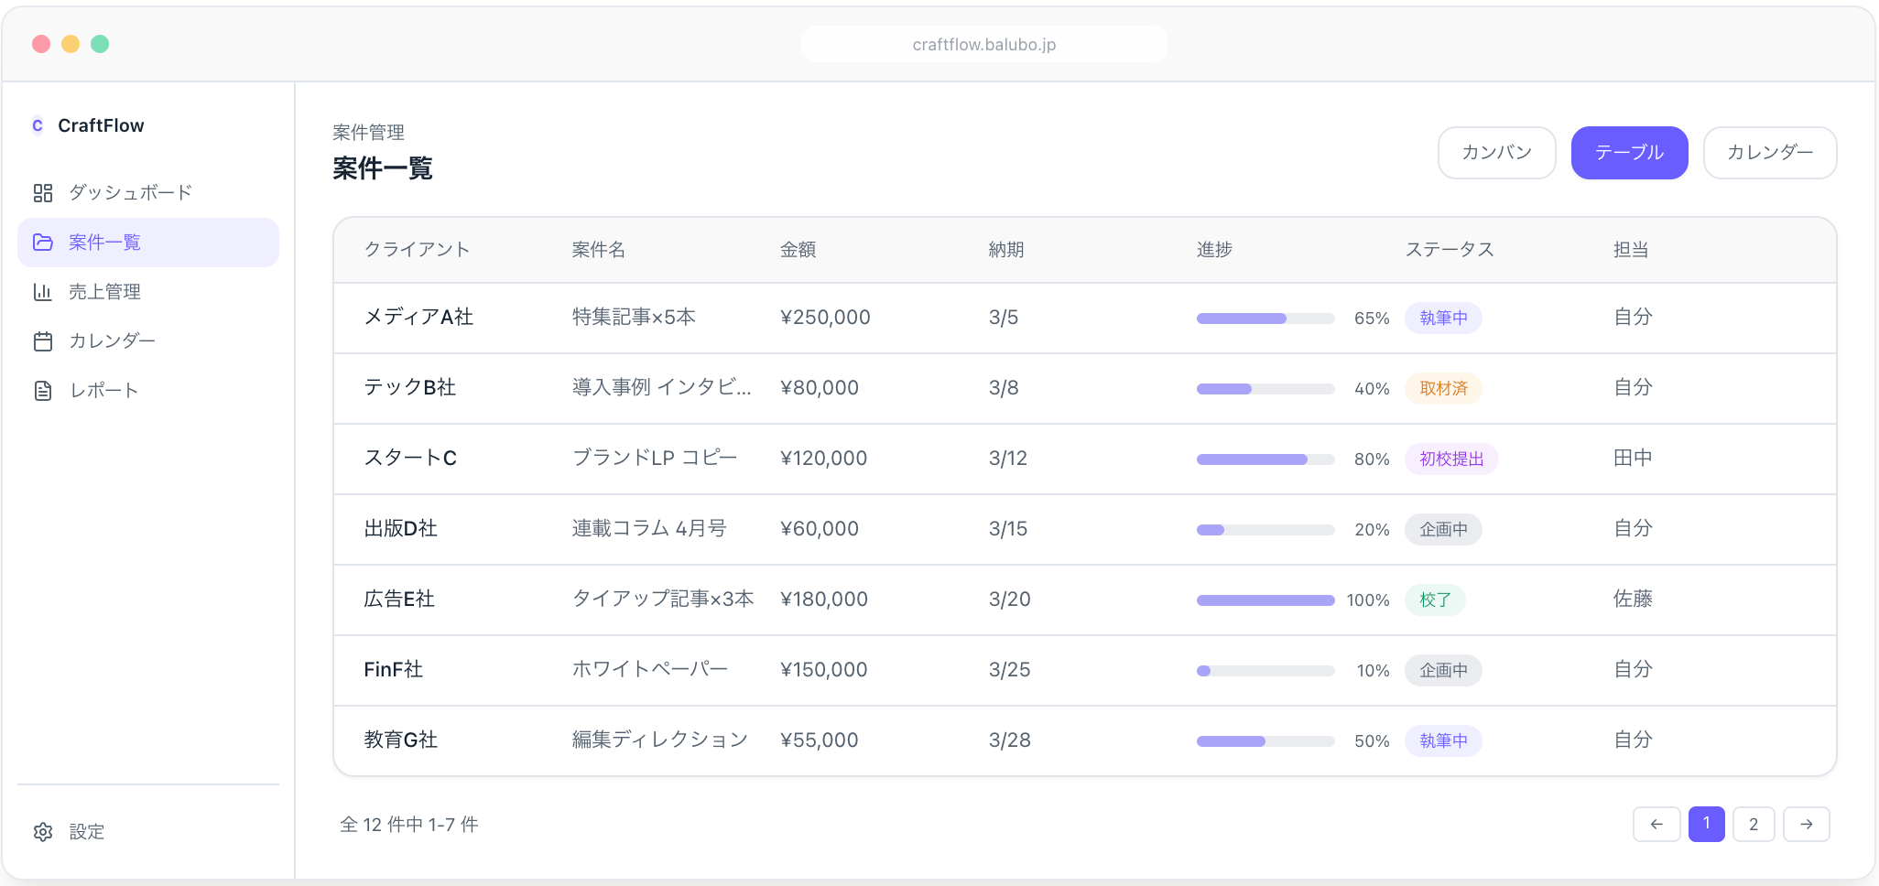Click the 校了 status badge for 広告E社
The width and height of the screenshot is (1879, 886).
pyautogui.click(x=1435, y=600)
